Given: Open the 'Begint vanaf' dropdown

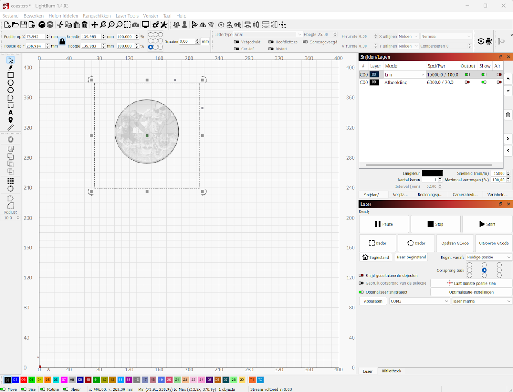Looking at the screenshot, I should coord(489,257).
